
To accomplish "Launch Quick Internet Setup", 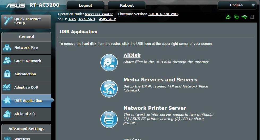I will [26, 22].
